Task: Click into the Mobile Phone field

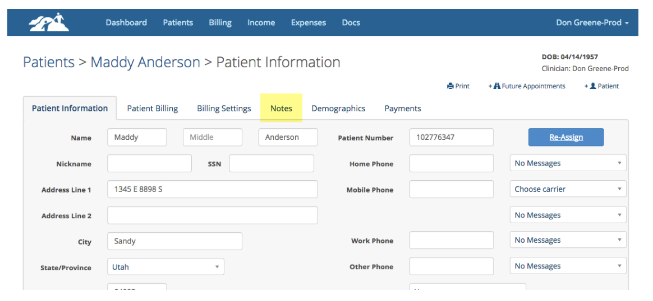Action: pyautogui.click(x=452, y=189)
